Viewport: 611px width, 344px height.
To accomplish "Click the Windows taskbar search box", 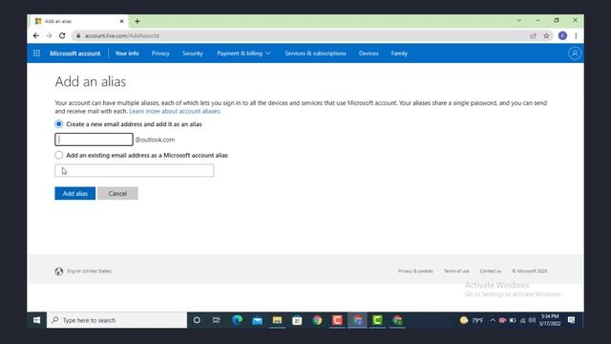I will coord(116,320).
